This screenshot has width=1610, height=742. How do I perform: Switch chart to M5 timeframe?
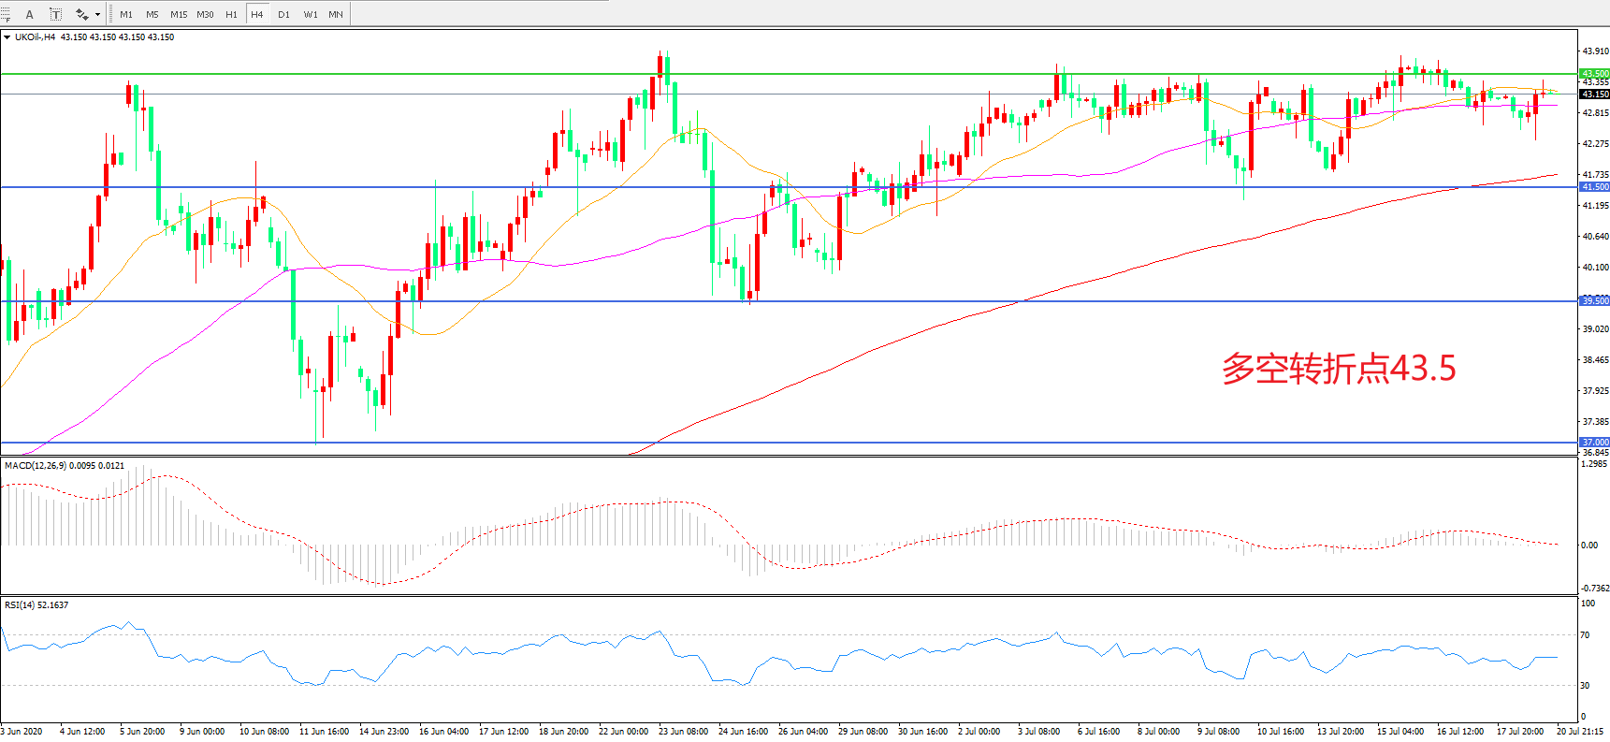point(152,14)
